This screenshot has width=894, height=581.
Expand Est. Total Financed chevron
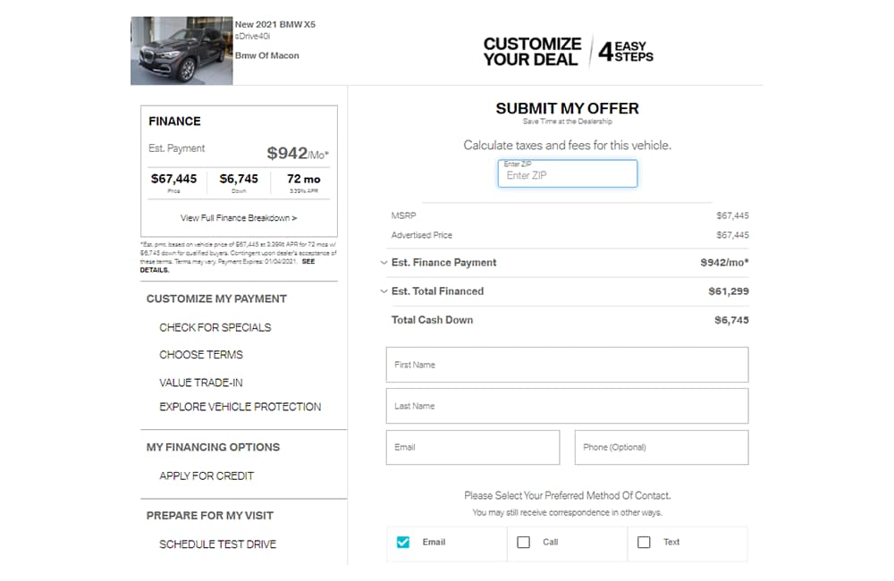pos(384,291)
